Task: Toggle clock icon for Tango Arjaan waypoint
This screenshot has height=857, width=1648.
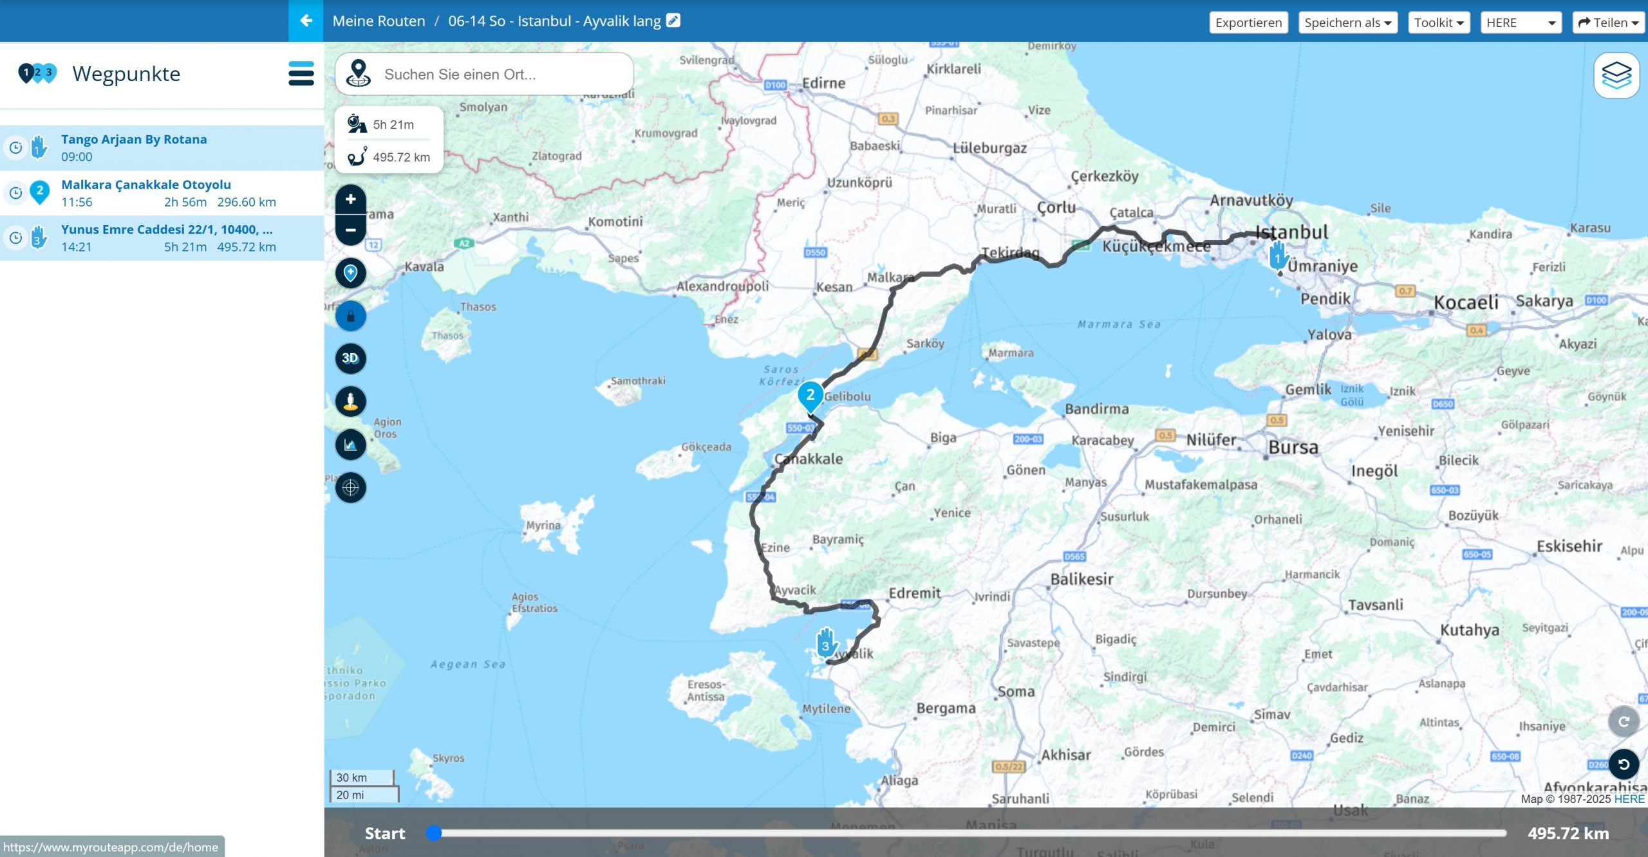Action: pyautogui.click(x=15, y=148)
